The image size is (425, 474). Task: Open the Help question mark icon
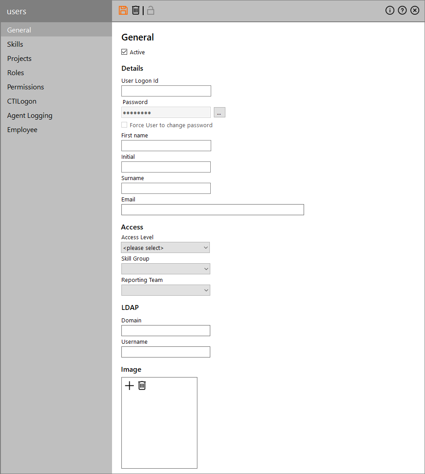pos(402,10)
